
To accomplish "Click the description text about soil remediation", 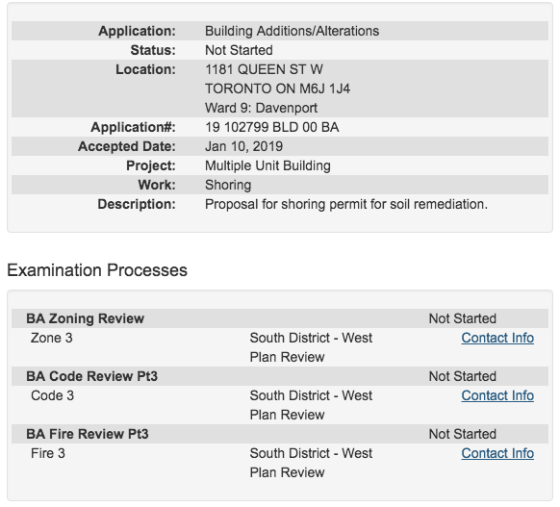I will (346, 204).
